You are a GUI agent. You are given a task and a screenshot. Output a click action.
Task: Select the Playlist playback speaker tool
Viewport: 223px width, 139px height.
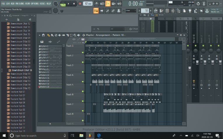[x=79, y=35]
